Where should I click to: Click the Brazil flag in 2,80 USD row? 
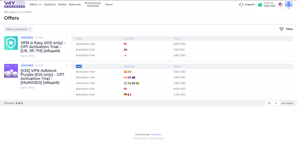point(137,83)
